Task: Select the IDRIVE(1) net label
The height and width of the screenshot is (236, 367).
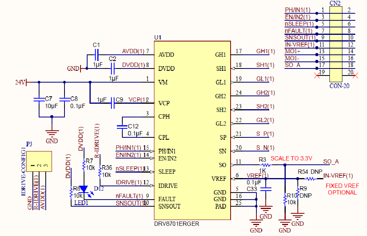Action: (x=129, y=182)
